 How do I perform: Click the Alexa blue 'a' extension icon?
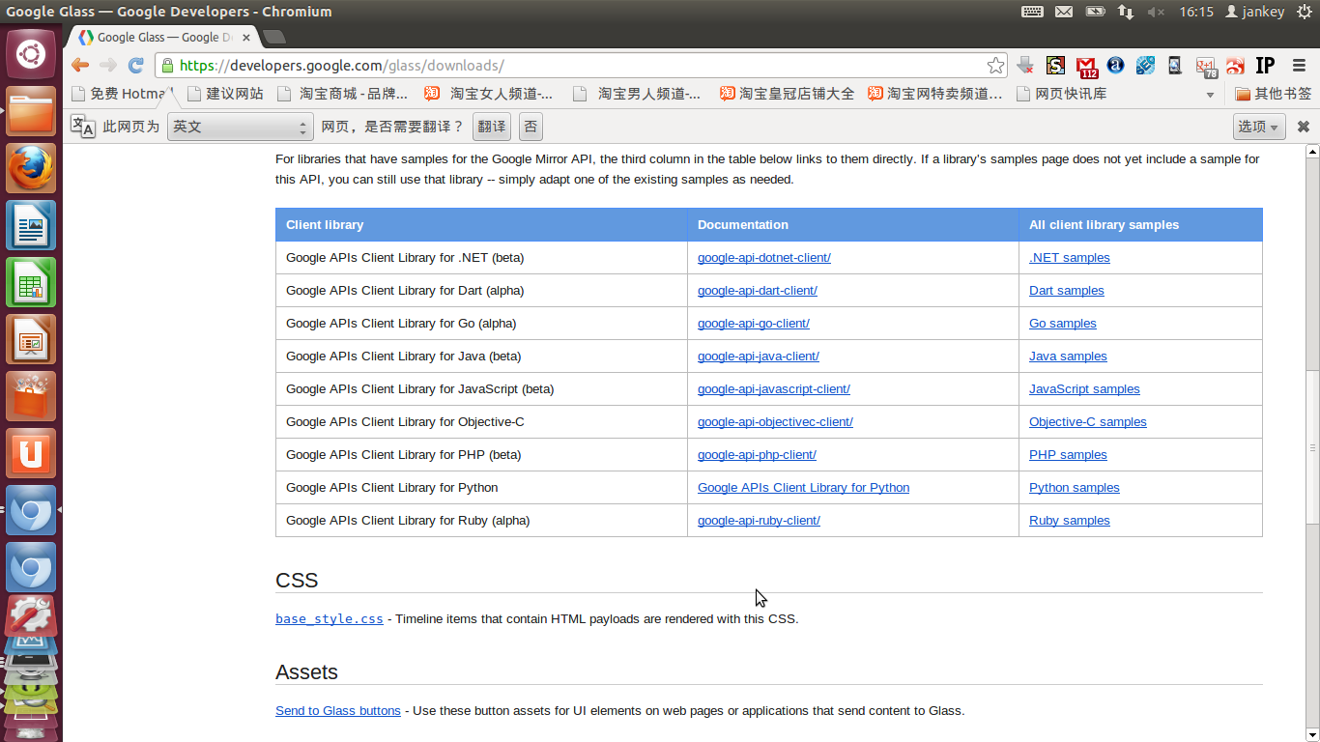pyautogui.click(x=1115, y=66)
